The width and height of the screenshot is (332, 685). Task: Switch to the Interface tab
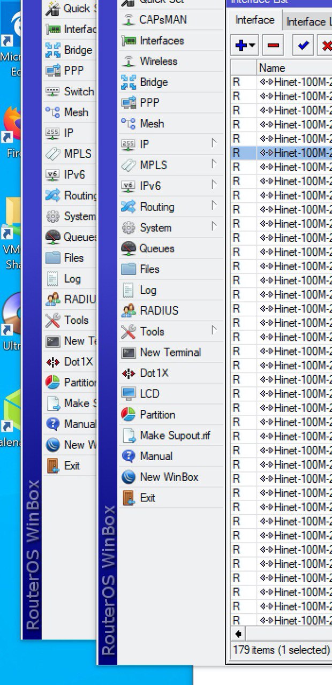pyautogui.click(x=255, y=20)
